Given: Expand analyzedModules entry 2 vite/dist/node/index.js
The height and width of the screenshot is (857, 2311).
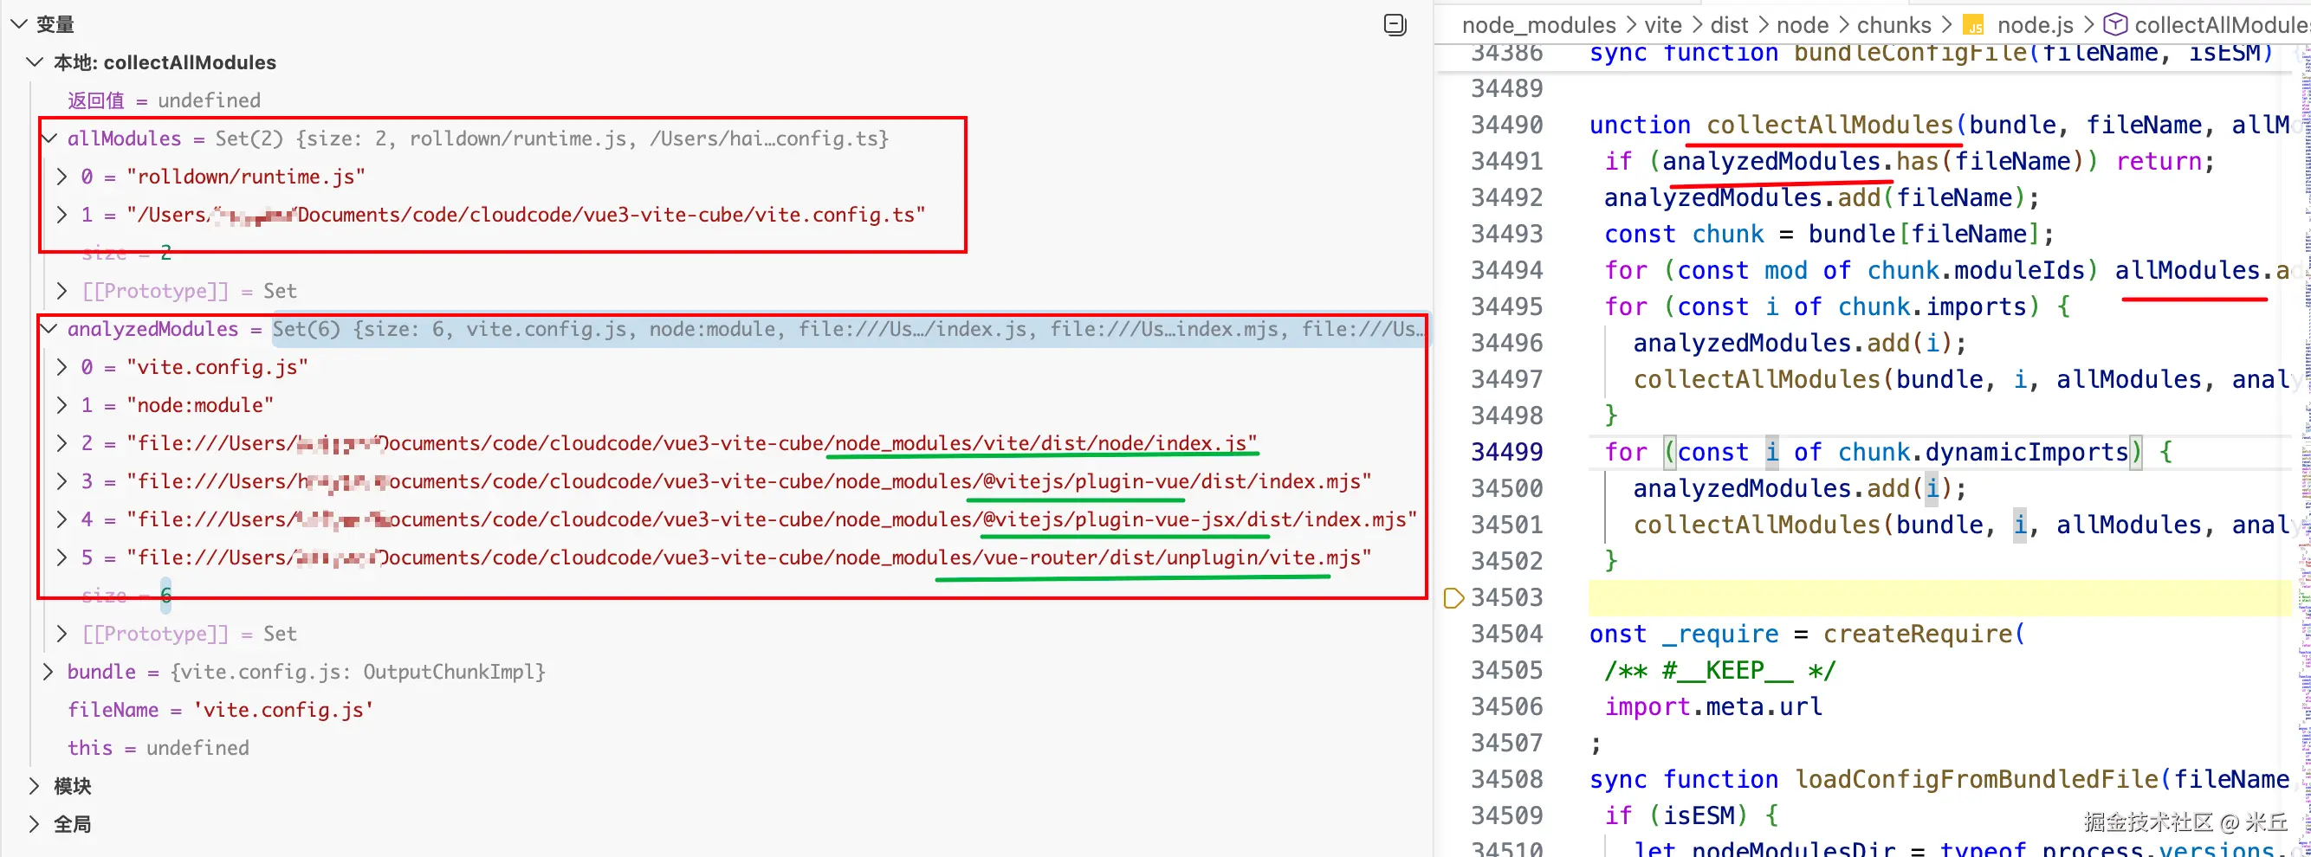Looking at the screenshot, I should [61, 443].
